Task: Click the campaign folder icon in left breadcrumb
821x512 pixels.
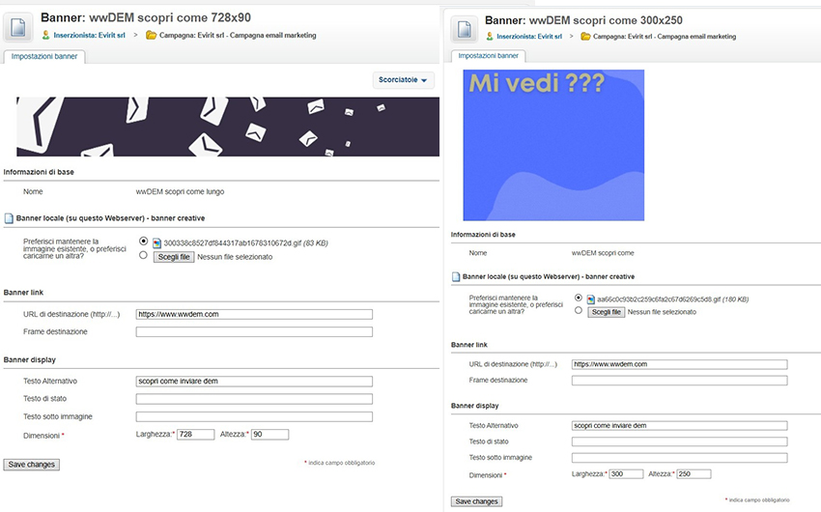Action: 151,36
